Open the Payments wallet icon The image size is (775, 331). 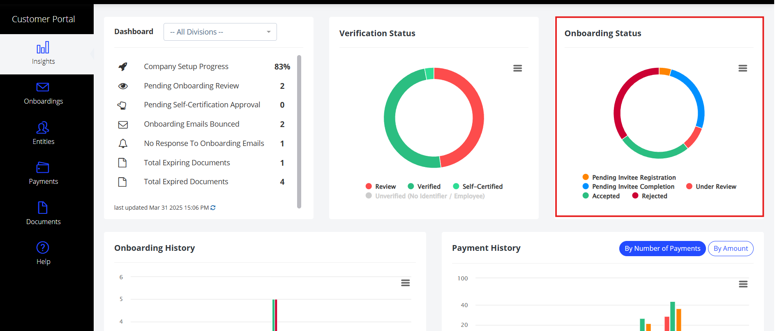(43, 167)
